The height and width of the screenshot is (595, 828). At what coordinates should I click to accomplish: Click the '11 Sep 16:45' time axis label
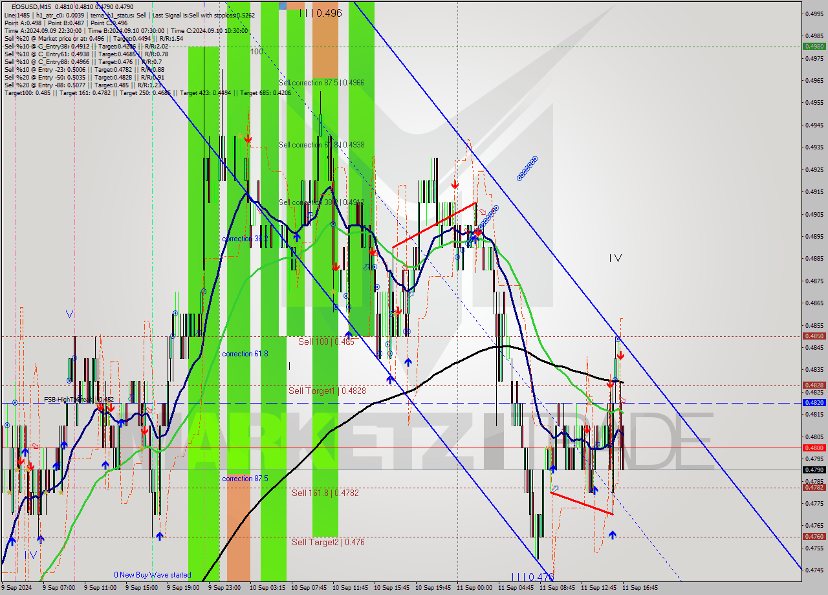(x=640, y=588)
